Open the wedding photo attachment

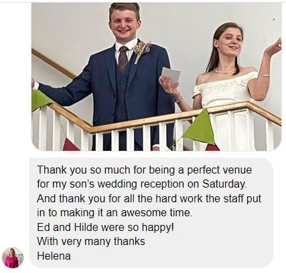(x=156, y=77)
